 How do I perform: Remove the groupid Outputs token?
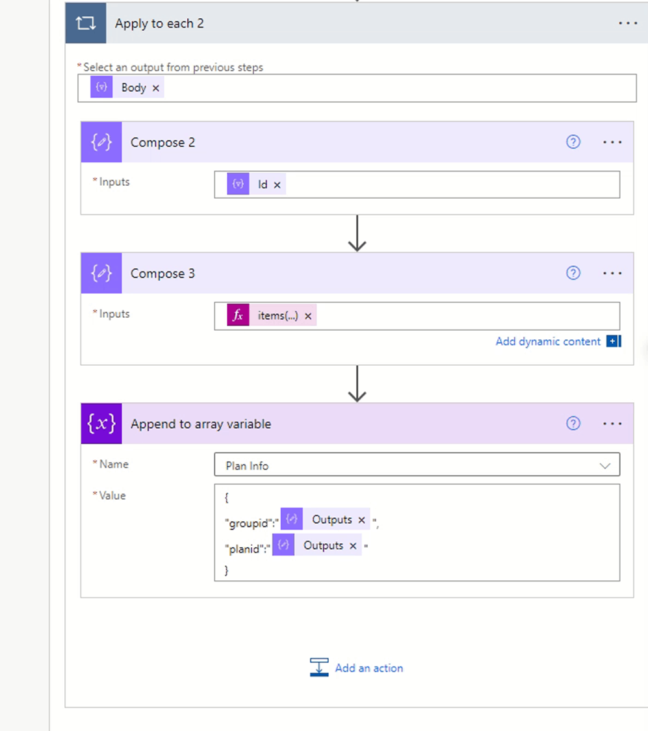[x=361, y=520]
